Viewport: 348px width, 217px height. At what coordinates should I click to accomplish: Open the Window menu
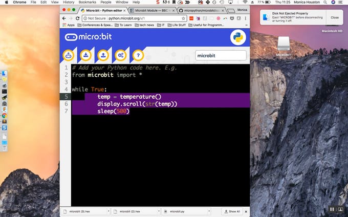point(122,2)
